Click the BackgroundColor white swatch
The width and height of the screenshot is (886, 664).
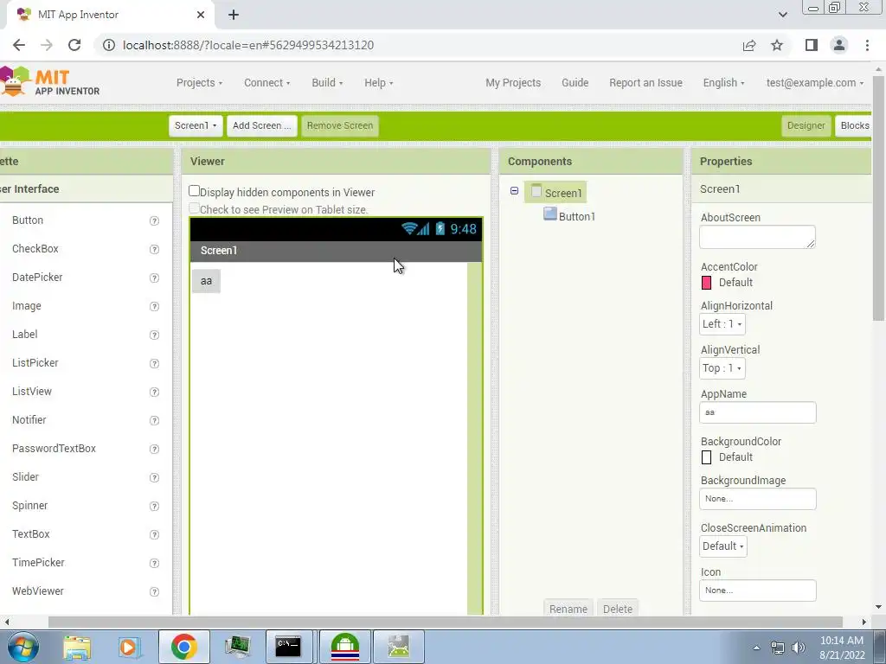[x=706, y=456]
